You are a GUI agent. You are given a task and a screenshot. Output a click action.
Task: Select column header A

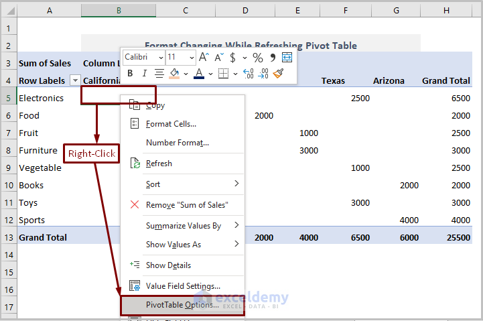(x=50, y=11)
